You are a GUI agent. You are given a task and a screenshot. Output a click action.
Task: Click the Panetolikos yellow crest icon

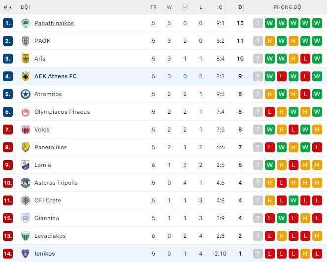pyautogui.click(x=26, y=147)
